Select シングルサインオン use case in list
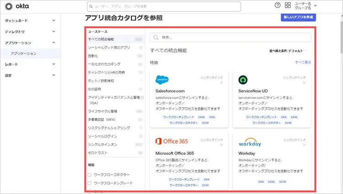 (x=102, y=145)
